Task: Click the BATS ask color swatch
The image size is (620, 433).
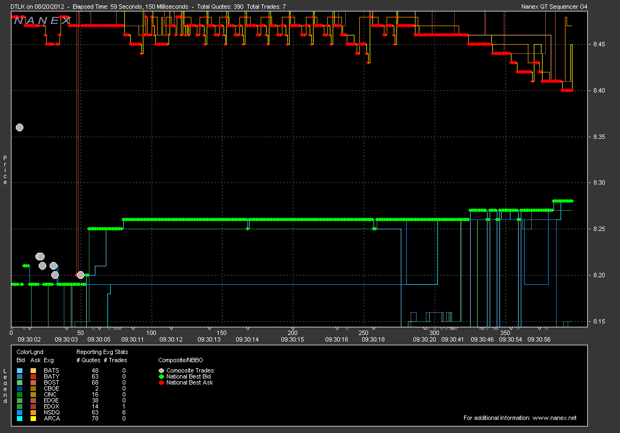Action: click(33, 370)
